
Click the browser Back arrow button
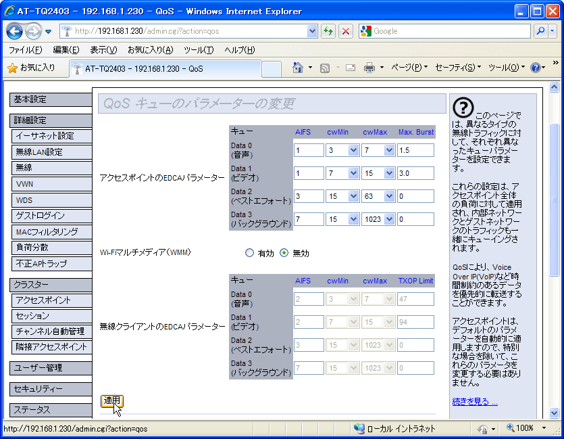(x=14, y=31)
